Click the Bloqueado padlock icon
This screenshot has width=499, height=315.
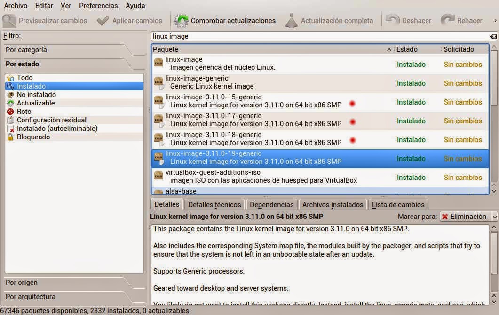(10, 137)
